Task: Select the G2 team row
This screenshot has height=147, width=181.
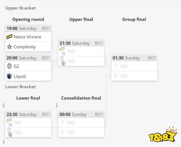Action: 28,66
